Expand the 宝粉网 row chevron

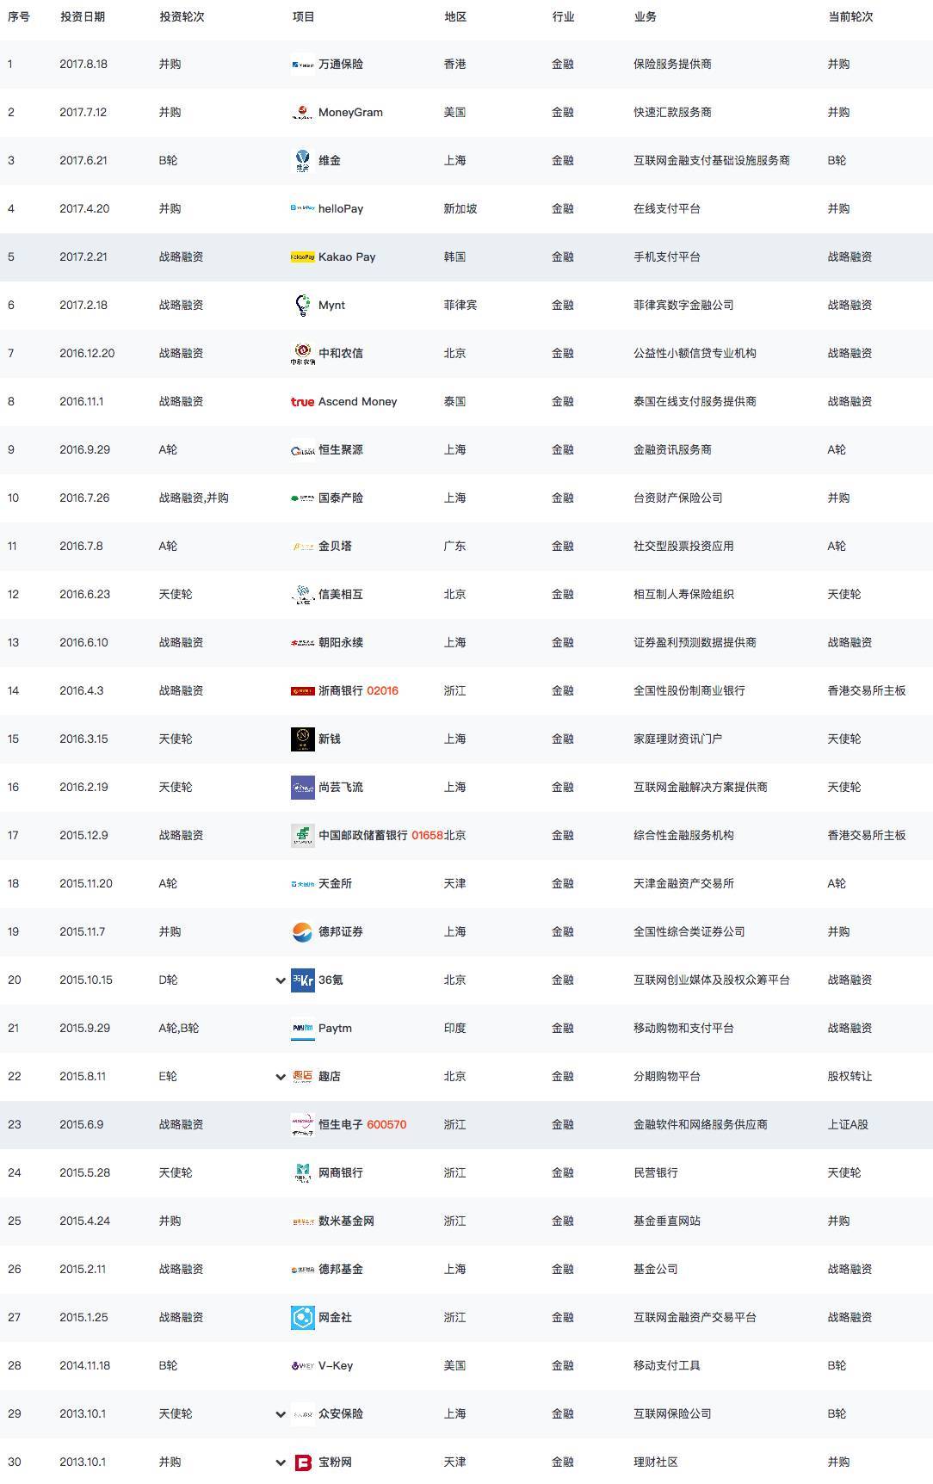pos(281,1462)
